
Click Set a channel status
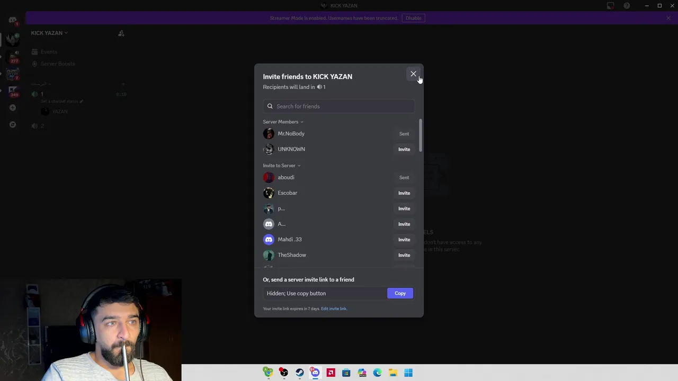(62, 101)
